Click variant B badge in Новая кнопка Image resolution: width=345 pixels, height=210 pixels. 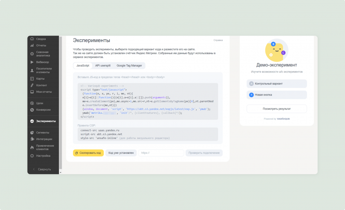pos(251,95)
